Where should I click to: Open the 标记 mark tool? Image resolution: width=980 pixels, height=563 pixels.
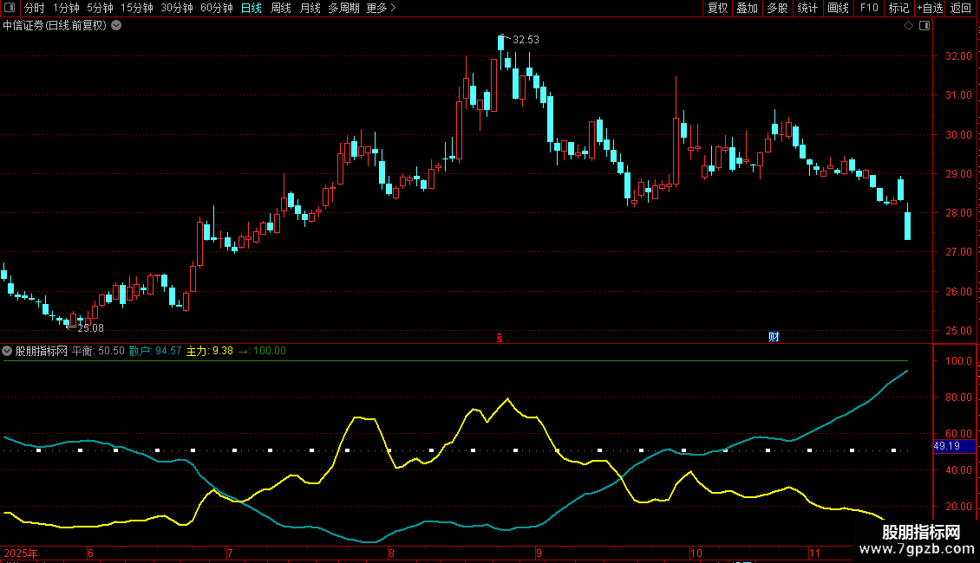pos(898,8)
